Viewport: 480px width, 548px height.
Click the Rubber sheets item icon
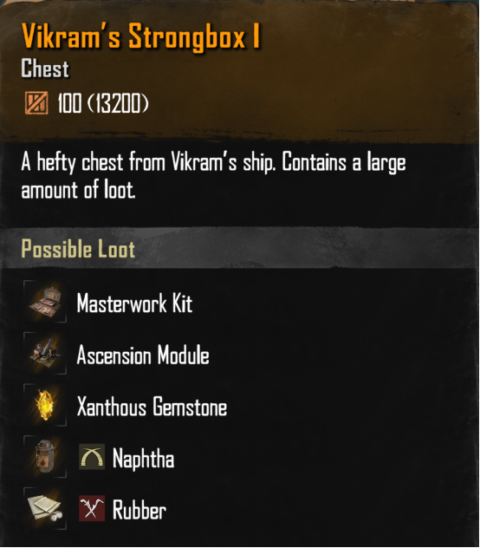click(x=45, y=508)
